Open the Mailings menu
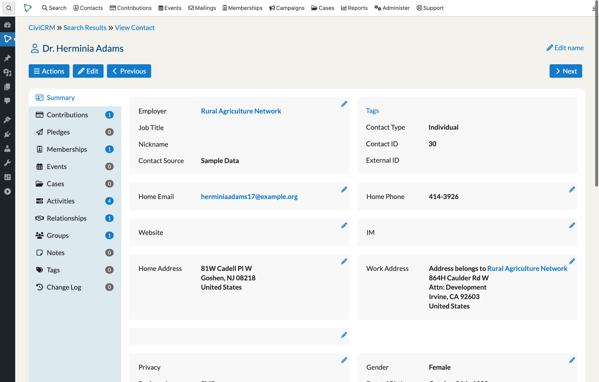 pos(202,8)
